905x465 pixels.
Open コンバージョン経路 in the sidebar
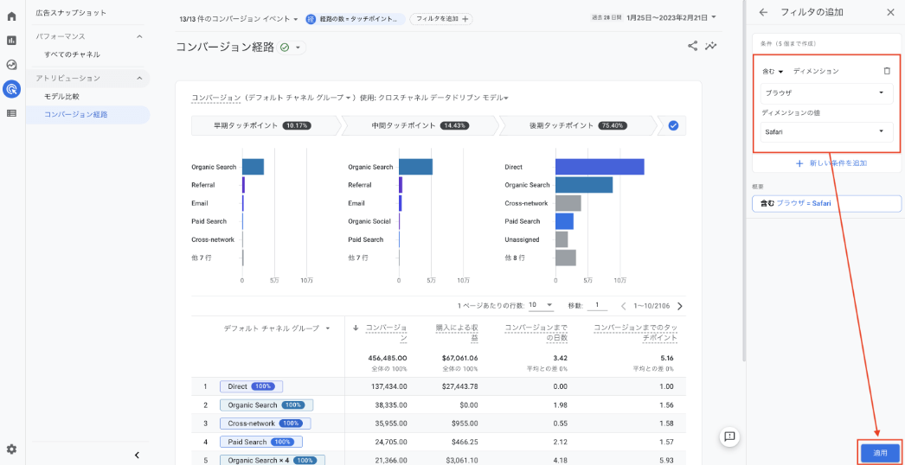click(x=87, y=115)
